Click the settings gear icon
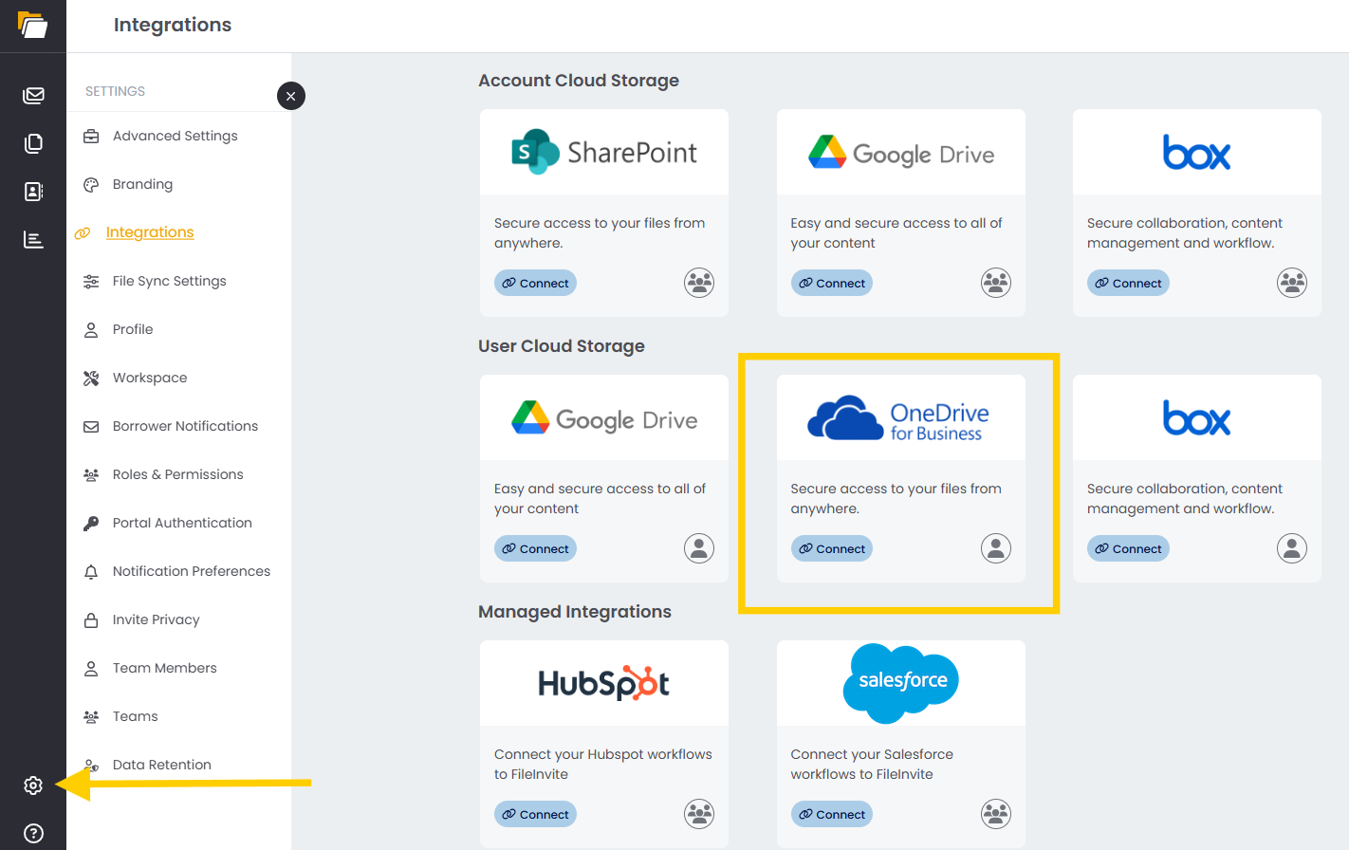This screenshot has height=850, width=1349. [x=33, y=785]
